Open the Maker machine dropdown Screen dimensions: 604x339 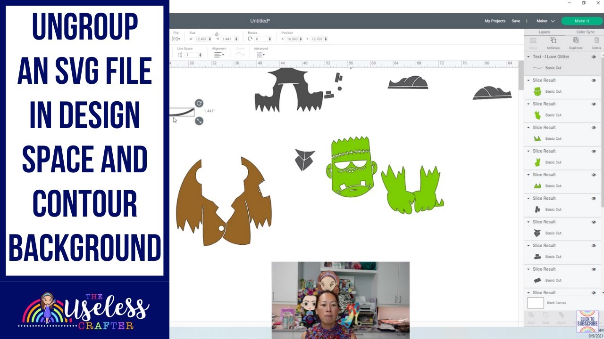pyautogui.click(x=545, y=21)
